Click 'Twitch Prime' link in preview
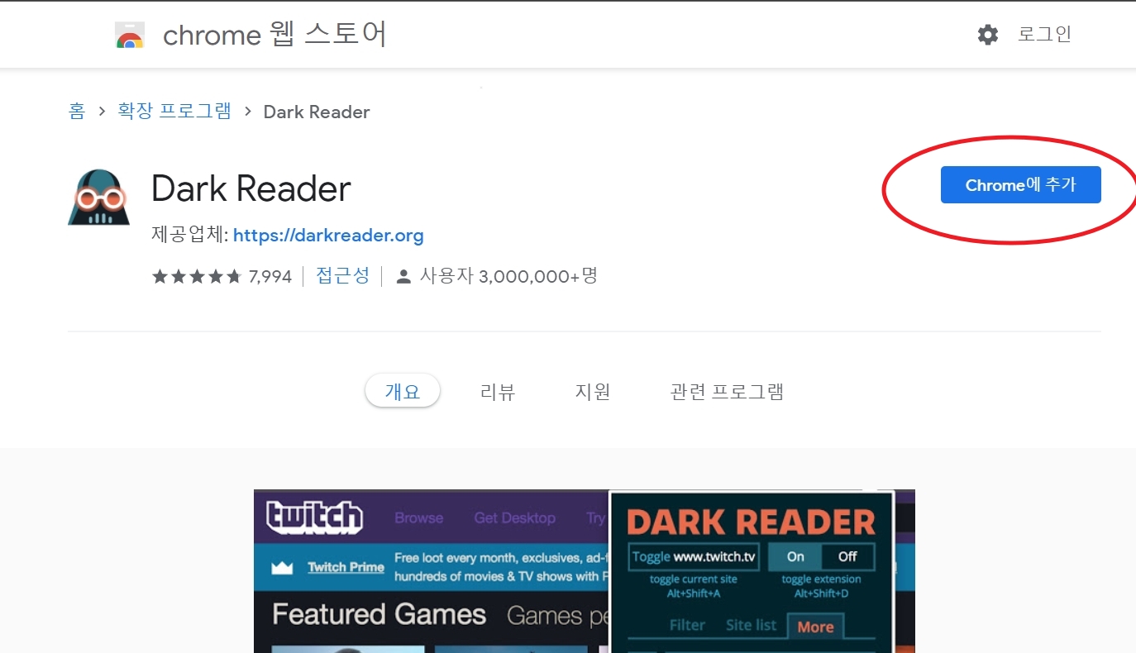Image resolution: width=1136 pixels, height=653 pixels. point(346,567)
